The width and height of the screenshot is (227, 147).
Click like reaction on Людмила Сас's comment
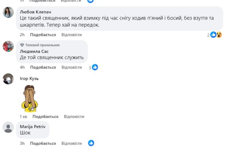coord(95,67)
